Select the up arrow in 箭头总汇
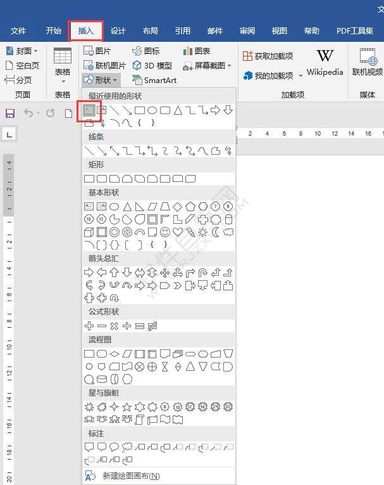 coord(115,273)
